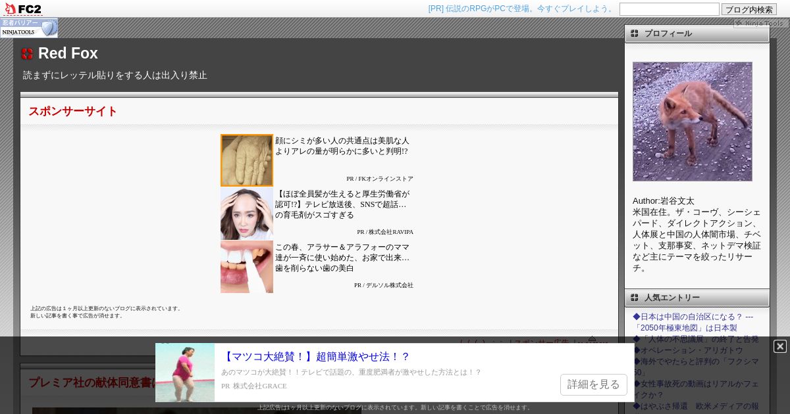Image resolution: width=790 pixels, height=414 pixels.
Task: Open the Ninja Tools barrier badge
Action: tap(29, 28)
